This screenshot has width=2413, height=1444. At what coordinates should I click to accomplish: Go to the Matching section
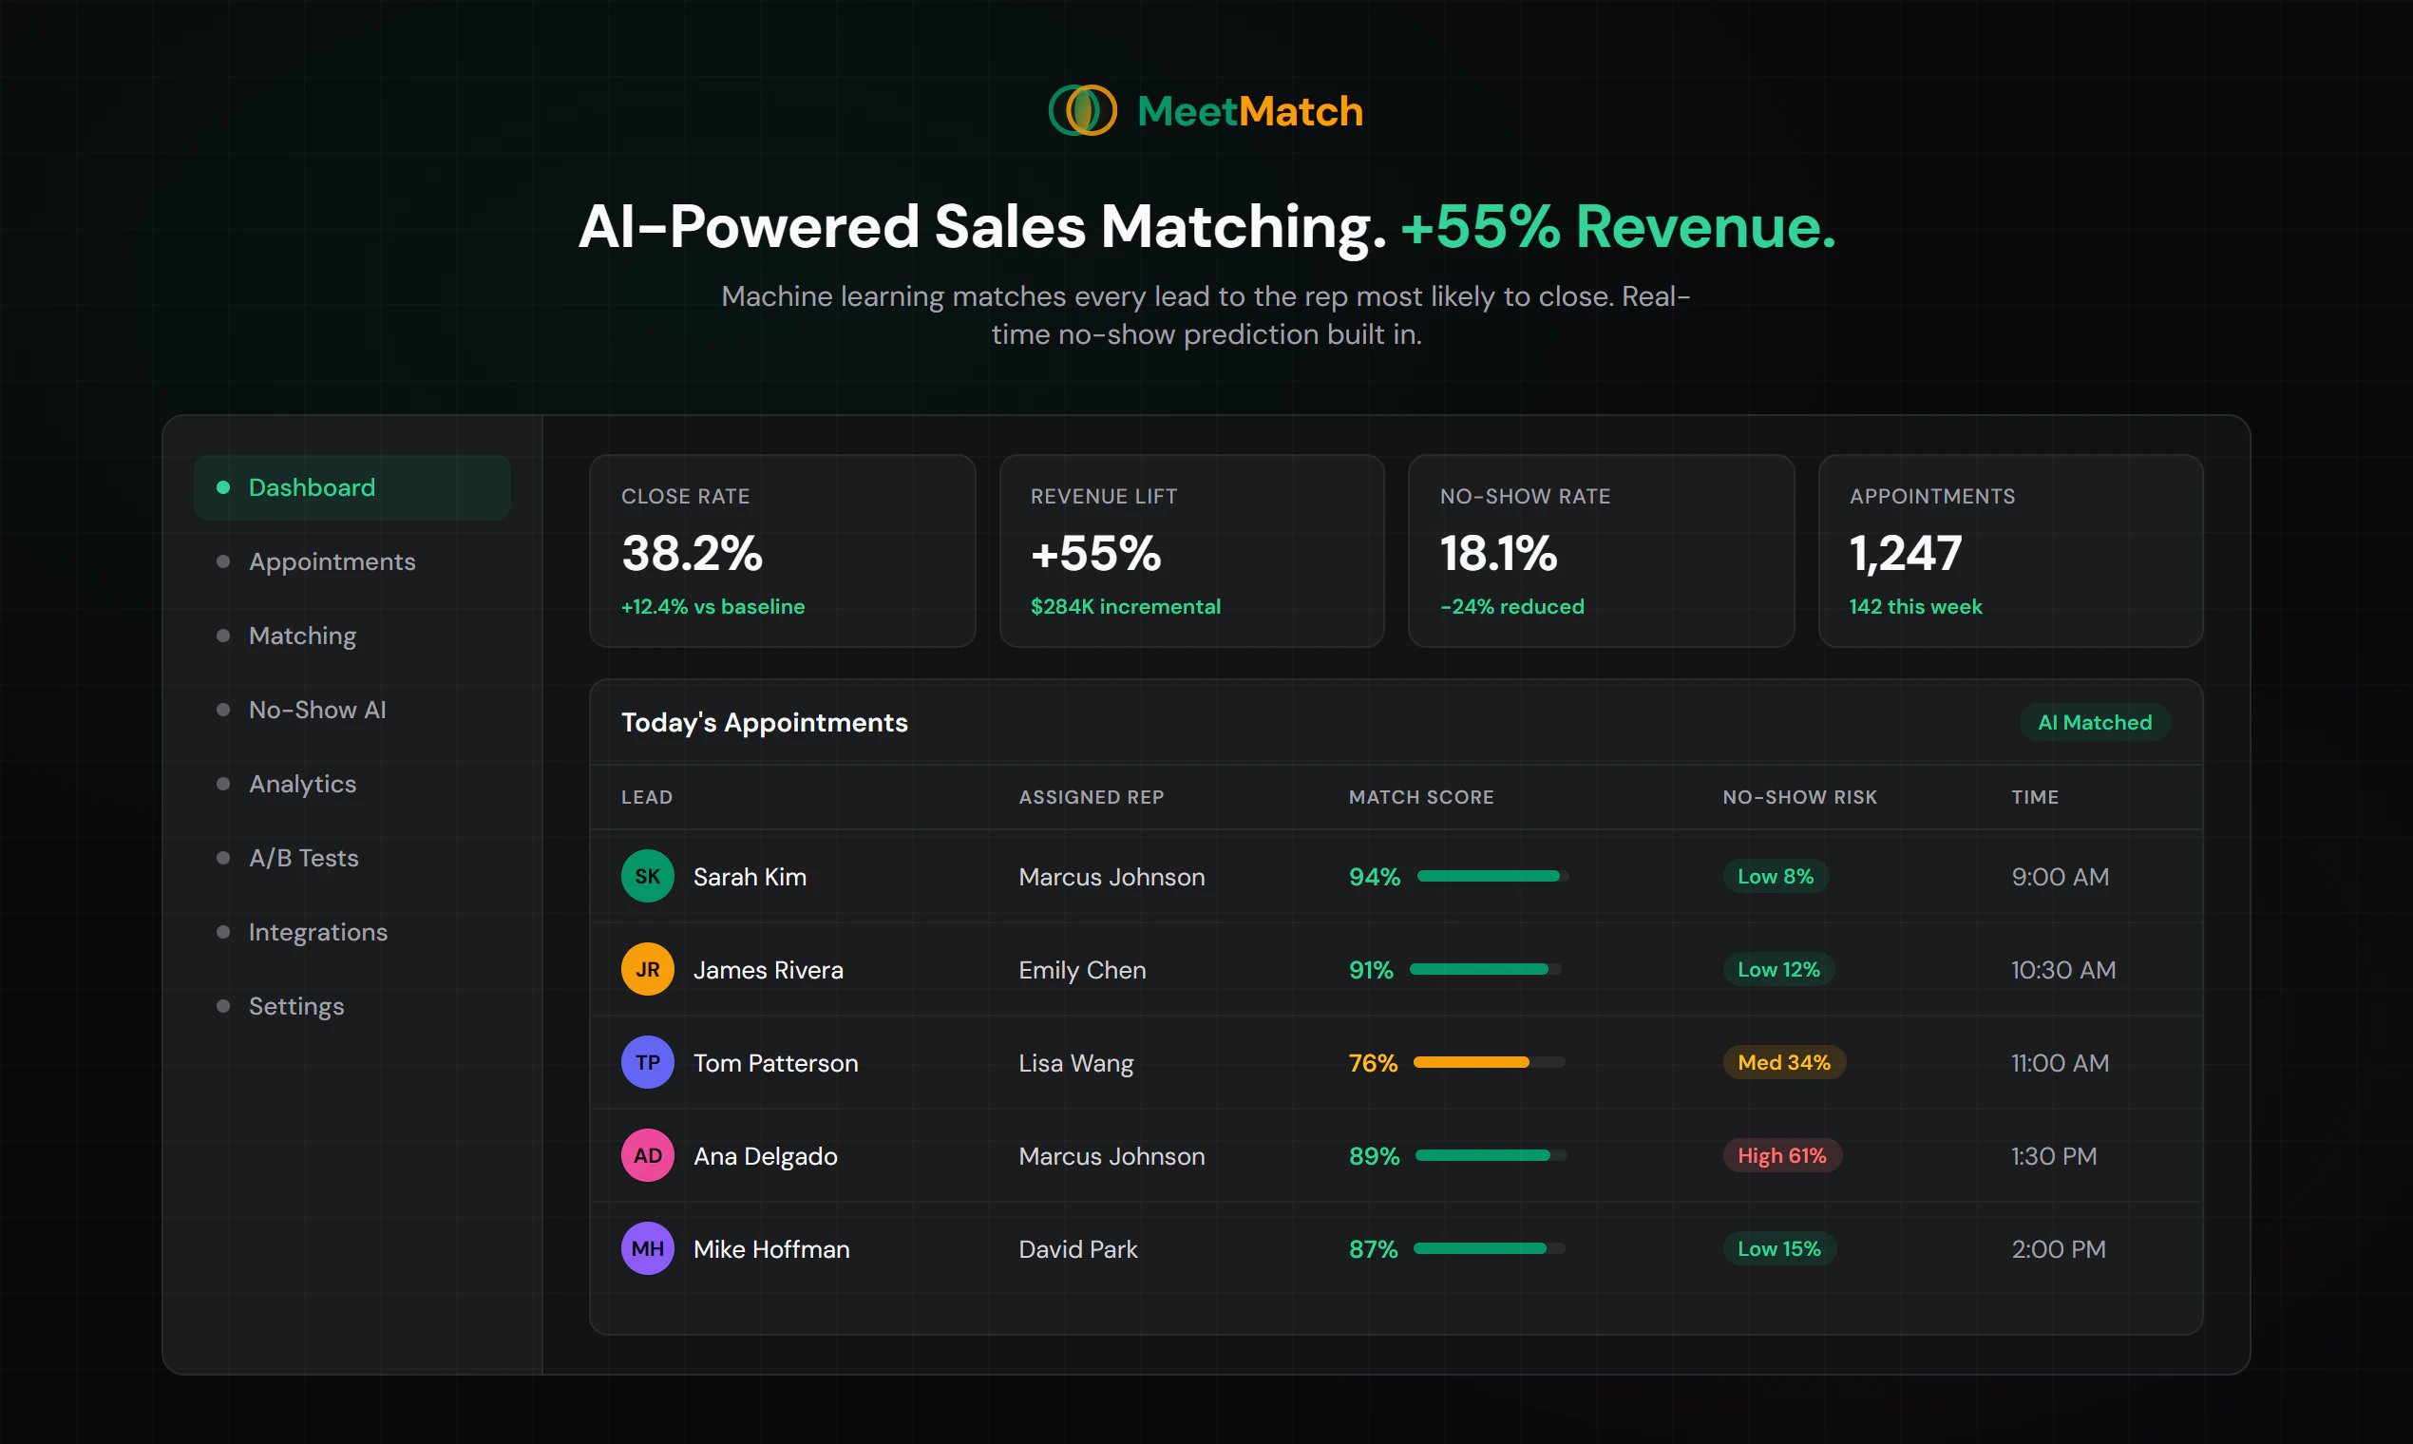click(x=302, y=636)
